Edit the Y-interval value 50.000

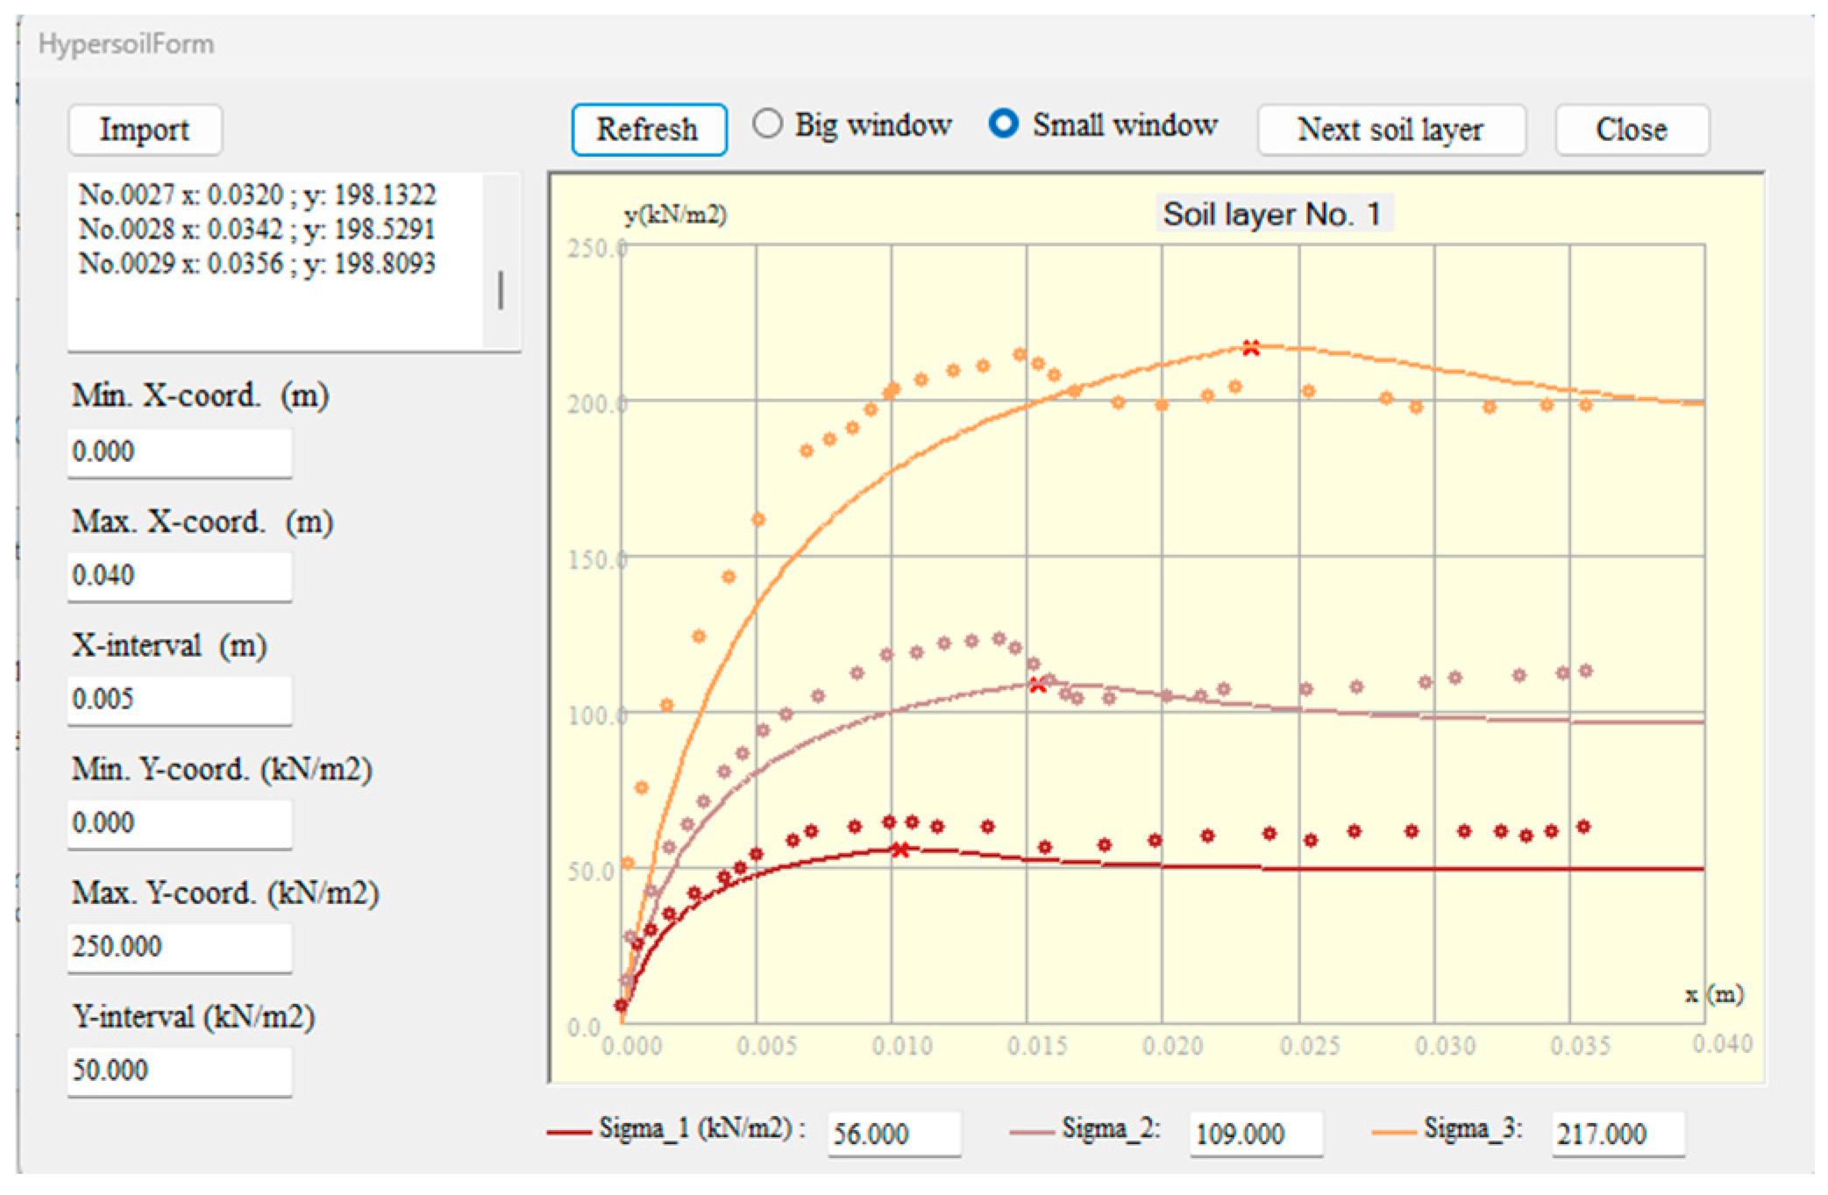tap(179, 1070)
